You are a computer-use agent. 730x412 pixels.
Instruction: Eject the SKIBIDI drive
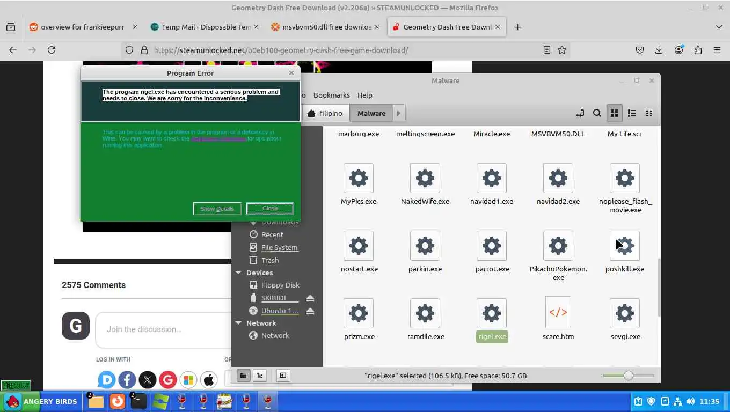click(x=310, y=298)
